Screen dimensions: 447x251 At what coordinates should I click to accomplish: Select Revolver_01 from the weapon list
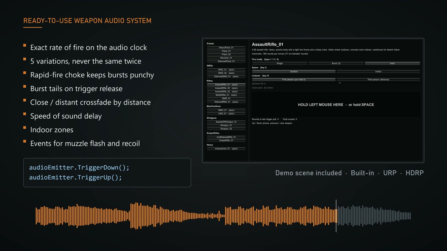(x=226, y=58)
